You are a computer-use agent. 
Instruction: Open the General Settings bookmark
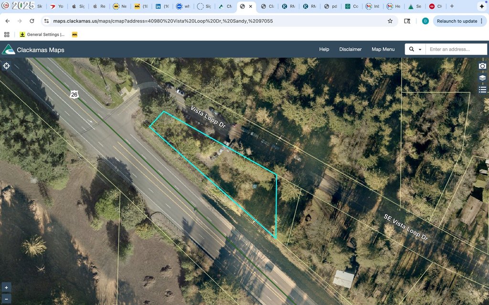(42, 34)
